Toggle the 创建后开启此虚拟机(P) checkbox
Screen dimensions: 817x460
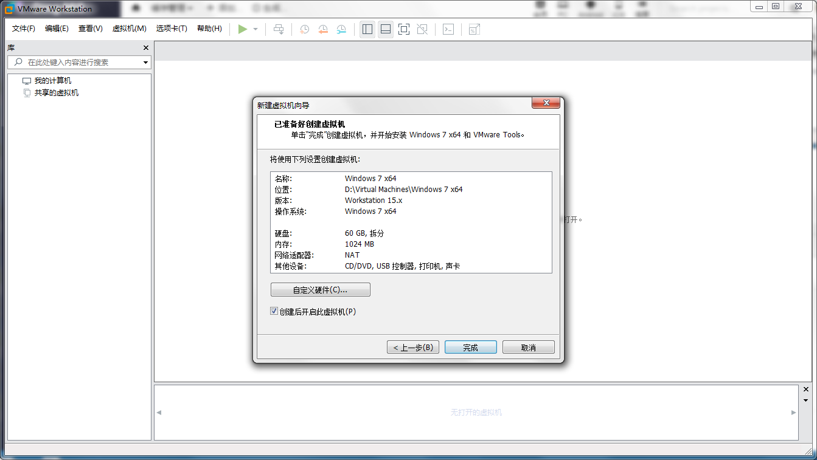pos(274,311)
